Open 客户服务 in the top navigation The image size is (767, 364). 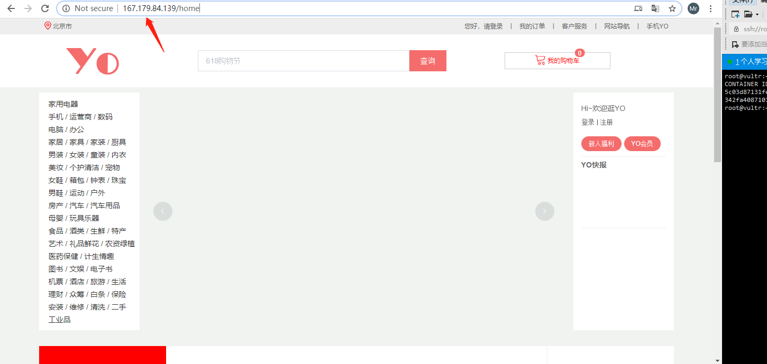(574, 26)
